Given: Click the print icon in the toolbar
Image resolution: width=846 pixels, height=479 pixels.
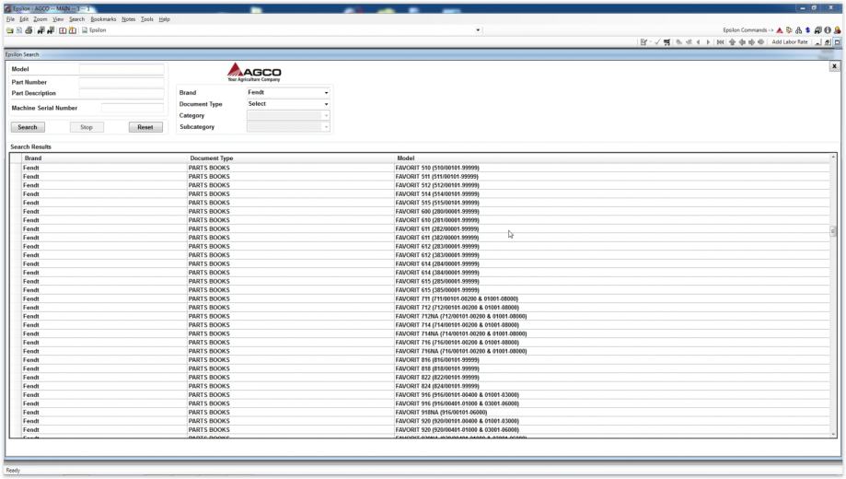Looking at the screenshot, I should pos(29,30).
